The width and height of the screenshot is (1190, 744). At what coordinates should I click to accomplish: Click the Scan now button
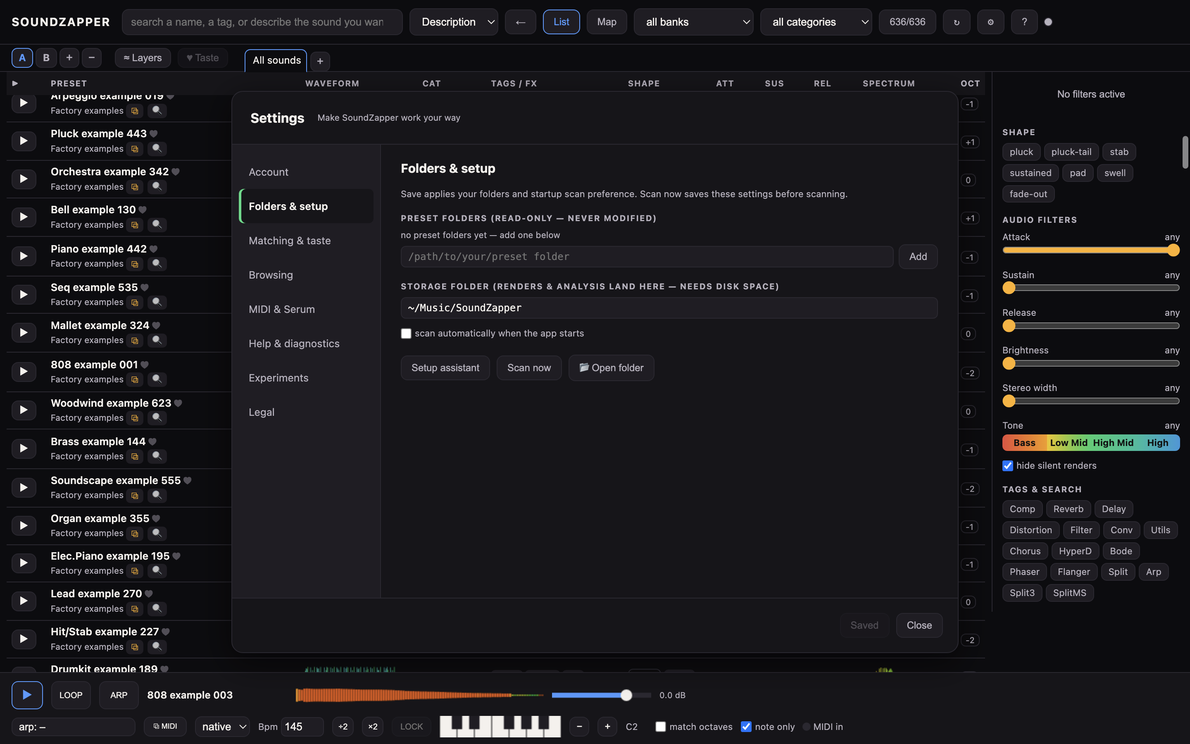tap(528, 368)
